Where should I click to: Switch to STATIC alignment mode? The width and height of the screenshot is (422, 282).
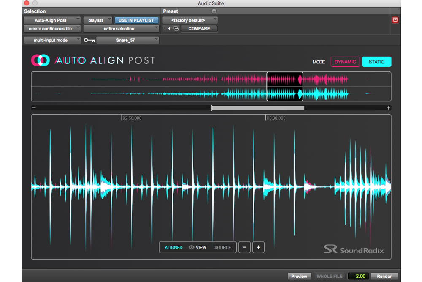click(x=376, y=62)
